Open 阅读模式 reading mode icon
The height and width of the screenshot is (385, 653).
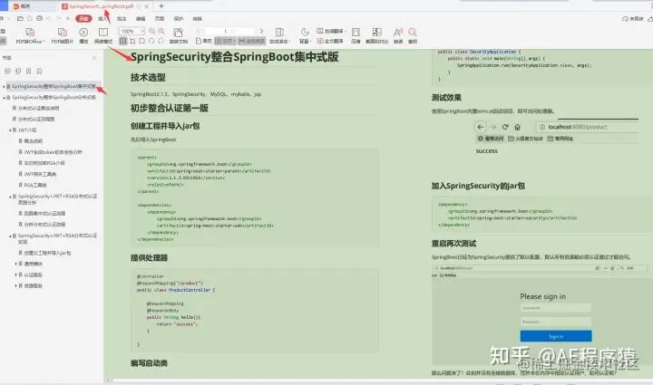point(102,33)
